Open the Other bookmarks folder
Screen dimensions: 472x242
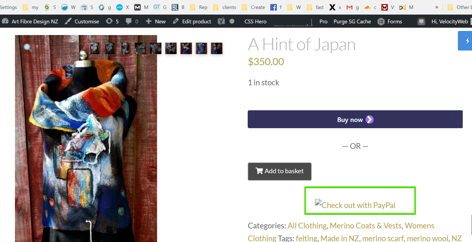click(x=459, y=7)
